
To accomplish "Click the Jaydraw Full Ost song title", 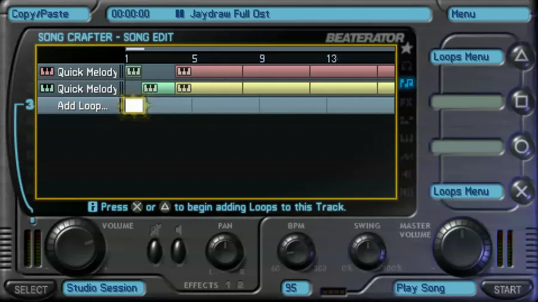I will pos(230,14).
